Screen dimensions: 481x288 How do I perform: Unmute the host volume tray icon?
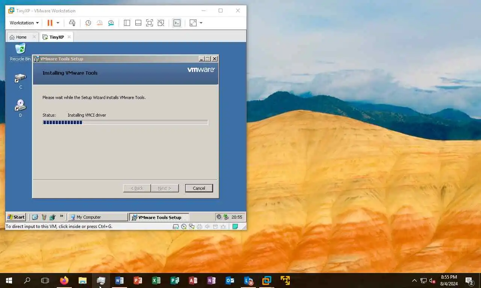pos(433,280)
